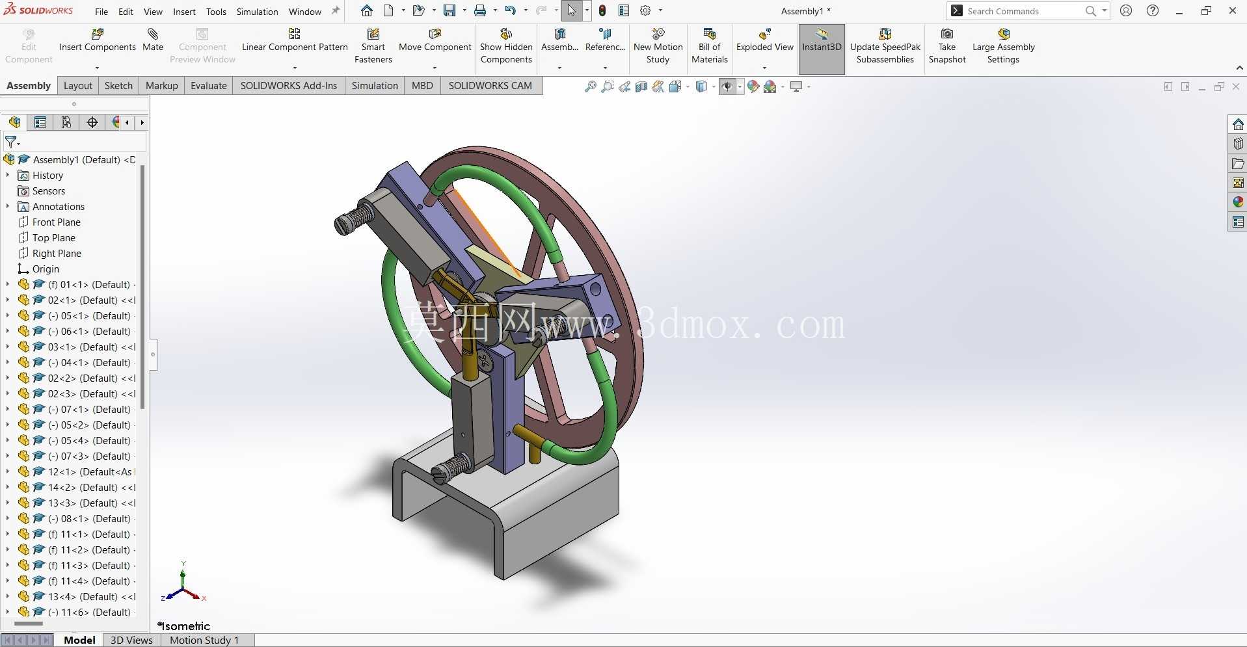Click Show Hidden Components
This screenshot has height=647, width=1247.
[x=506, y=46]
